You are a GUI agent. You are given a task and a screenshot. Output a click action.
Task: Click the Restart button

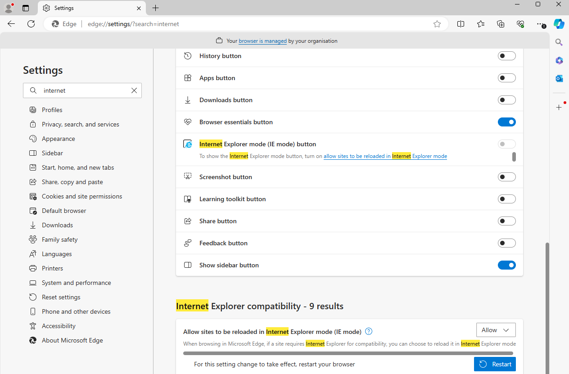(x=495, y=364)
